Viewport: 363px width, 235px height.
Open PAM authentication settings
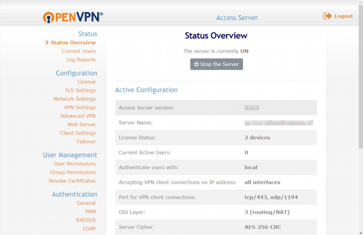(91, 212)
